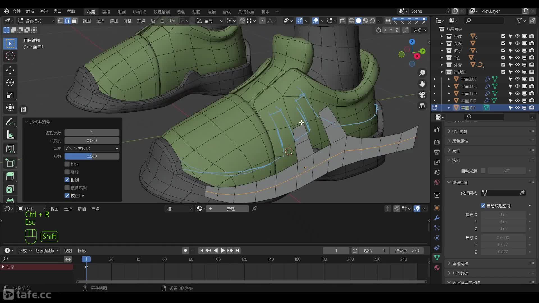Uncheck 自动纹理空间 checkbox
Screen dimensions: 539x303
point(483,206)
